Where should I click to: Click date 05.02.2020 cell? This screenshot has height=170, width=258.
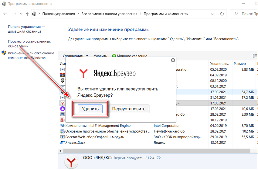coord(218,69)
